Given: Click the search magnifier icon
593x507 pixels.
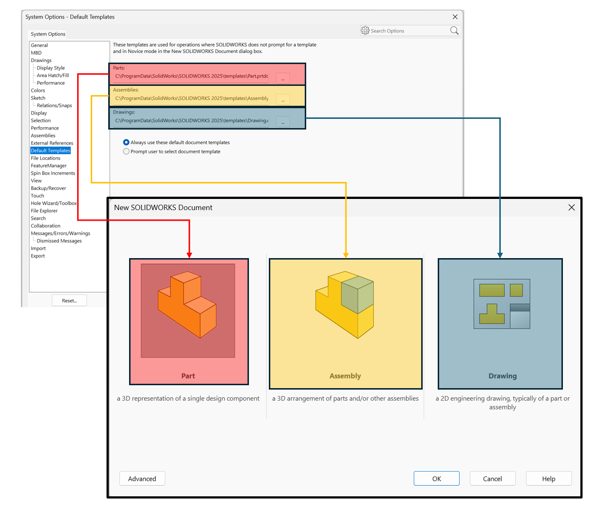Looking at the screenshot, I should (454, 31).
